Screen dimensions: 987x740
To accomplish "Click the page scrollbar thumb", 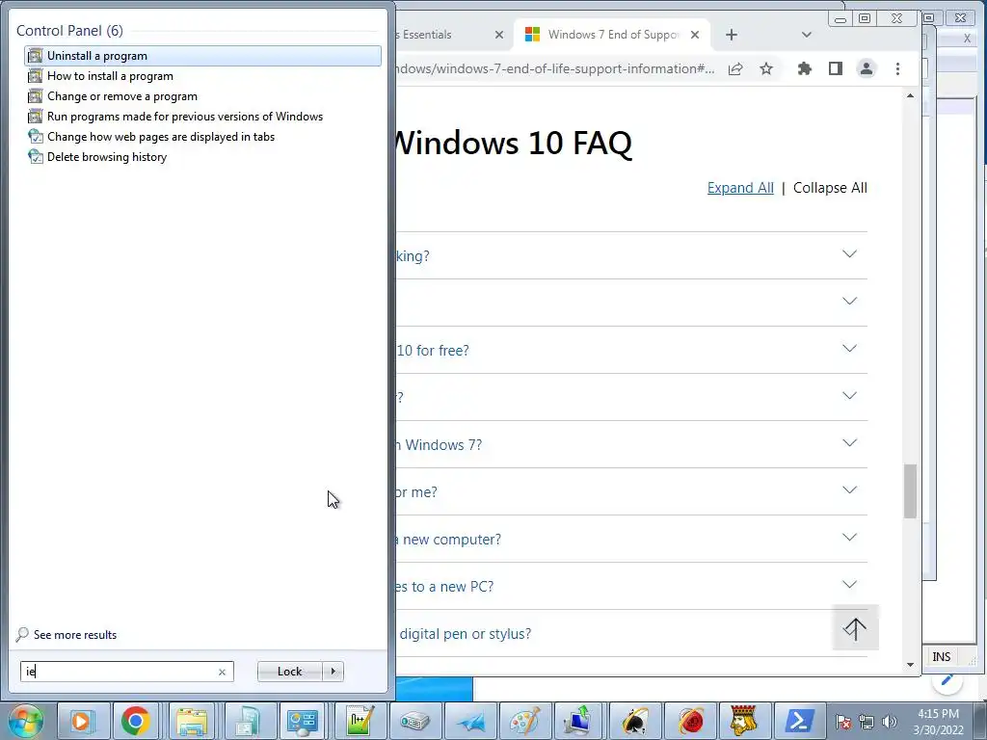I will 910,490.
